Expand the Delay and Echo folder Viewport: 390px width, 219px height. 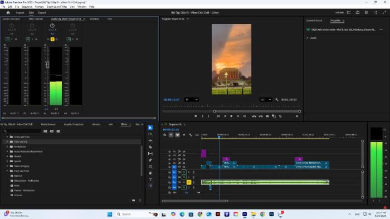(x=7, y=137)
